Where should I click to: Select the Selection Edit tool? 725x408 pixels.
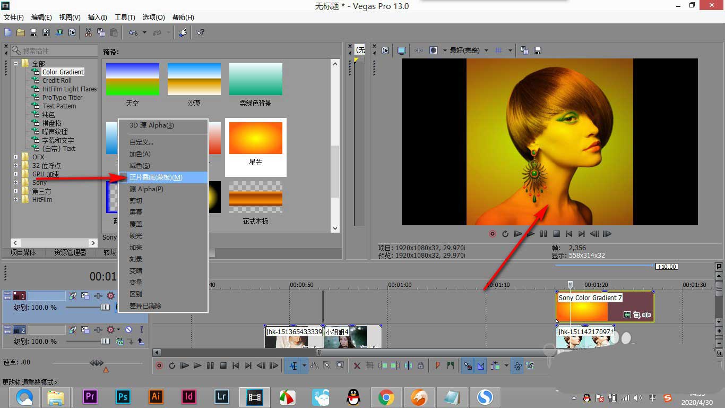tap(327, 365)
